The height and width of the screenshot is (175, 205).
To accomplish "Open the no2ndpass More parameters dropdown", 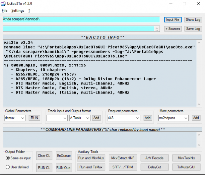I will [x=174, y=118].
